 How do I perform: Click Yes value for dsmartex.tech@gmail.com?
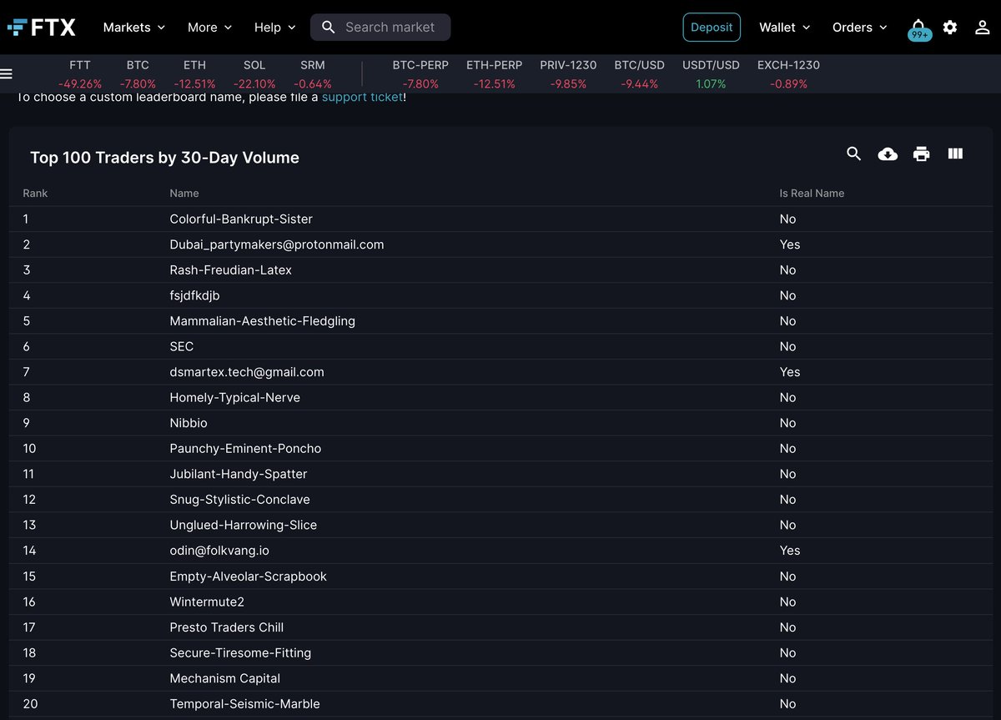[789, 372]
